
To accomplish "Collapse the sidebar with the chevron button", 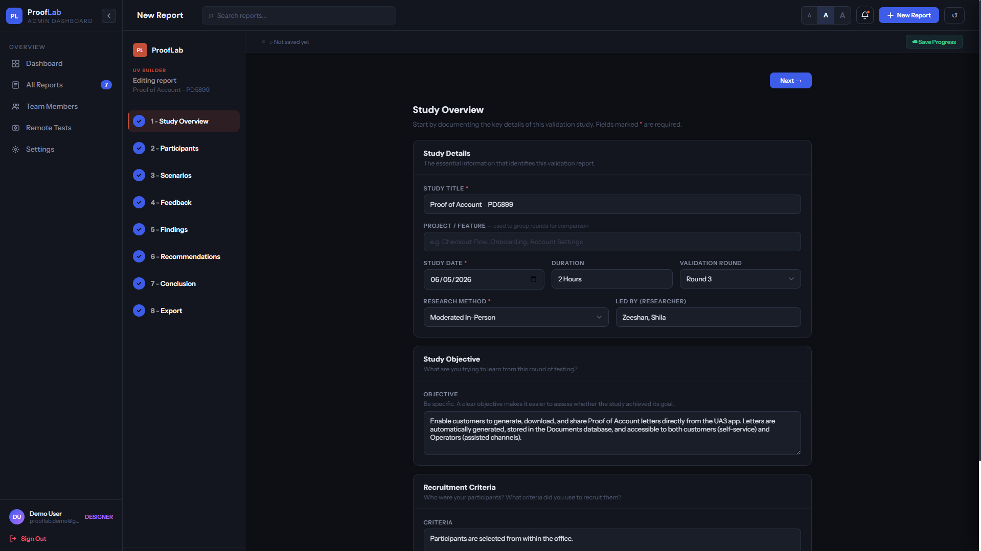I will click(x=109, y=16).
